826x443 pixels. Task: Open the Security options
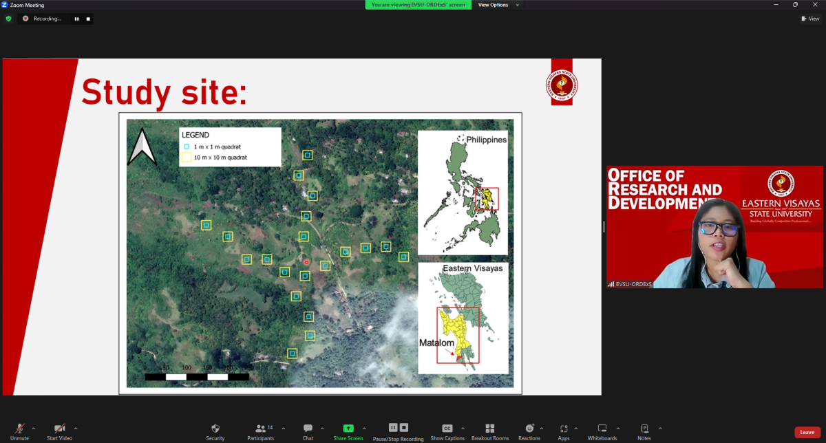click(215, 429)
